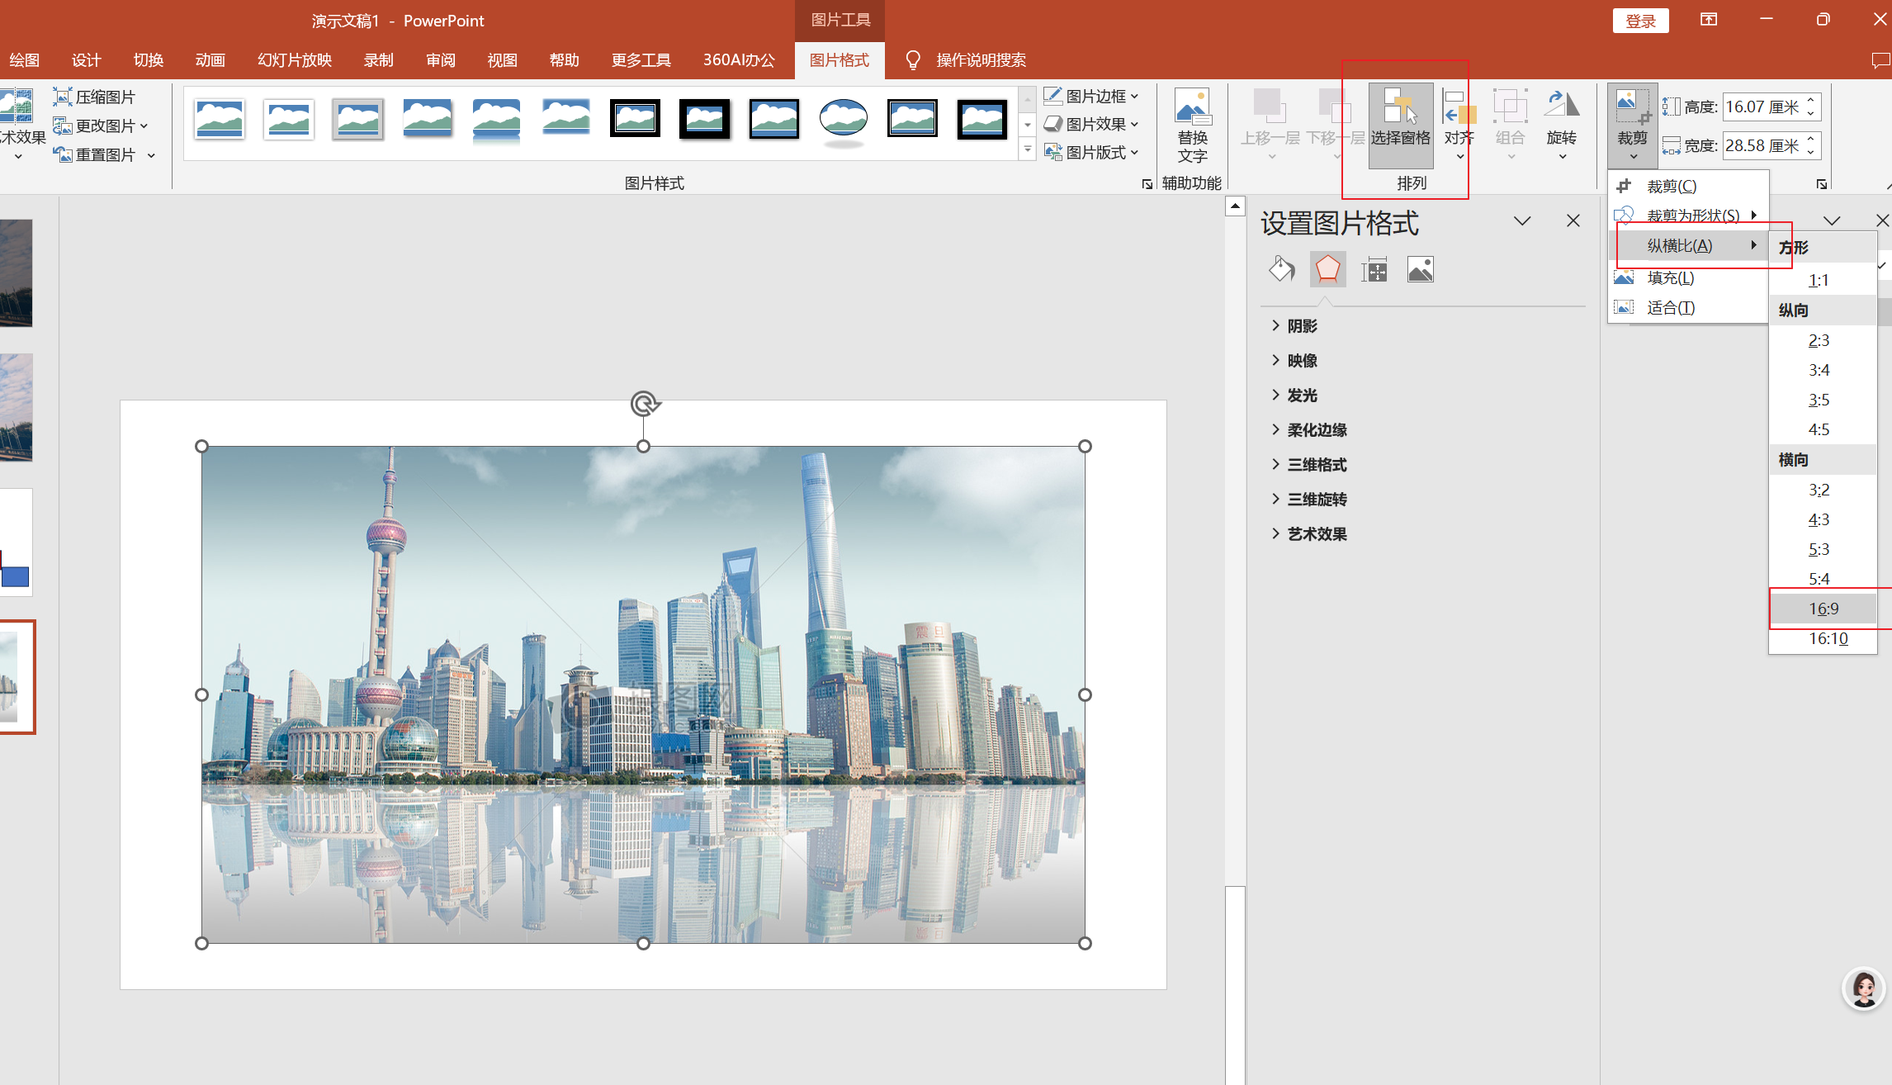Screen dimensions: 1892x1085
Task: Click the picture width input field
Action: pos(1762,146)
